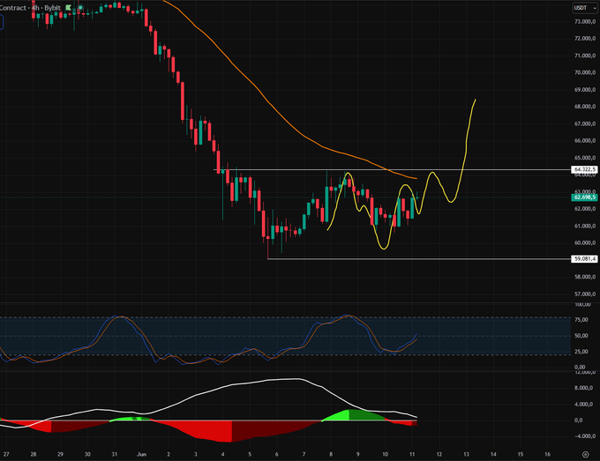Click the 13 date label on time axis
Image resolution: width=600 pixels, height=461 pixels.
pyautogui.click(x=466, y=454)
